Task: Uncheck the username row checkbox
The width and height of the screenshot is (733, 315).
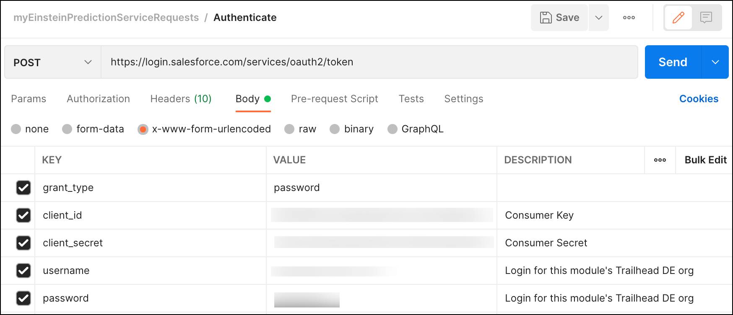Action: tap(23, 271)
